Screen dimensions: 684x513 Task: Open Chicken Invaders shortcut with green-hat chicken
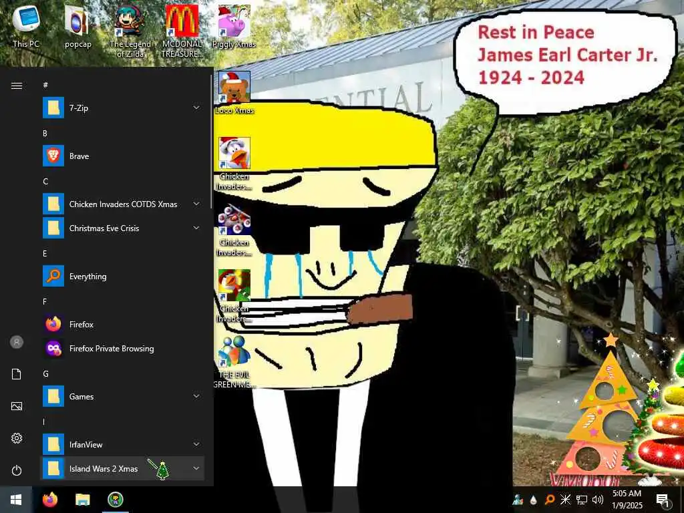234,296
